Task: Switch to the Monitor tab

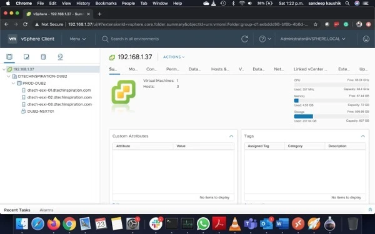Action: coord(133,69)
